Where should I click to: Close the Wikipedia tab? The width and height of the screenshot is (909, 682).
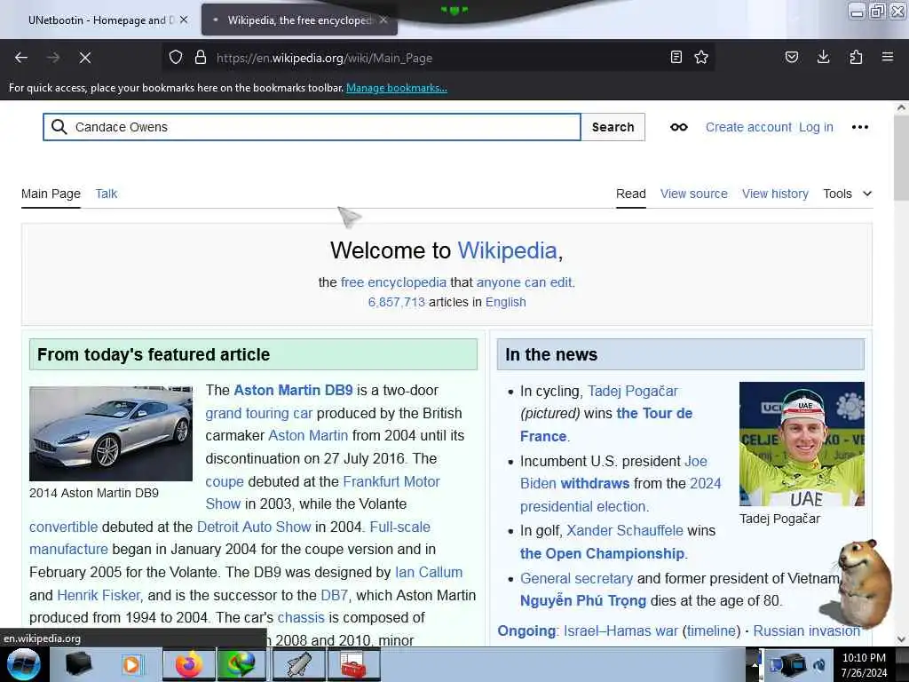tap(383, 20)
